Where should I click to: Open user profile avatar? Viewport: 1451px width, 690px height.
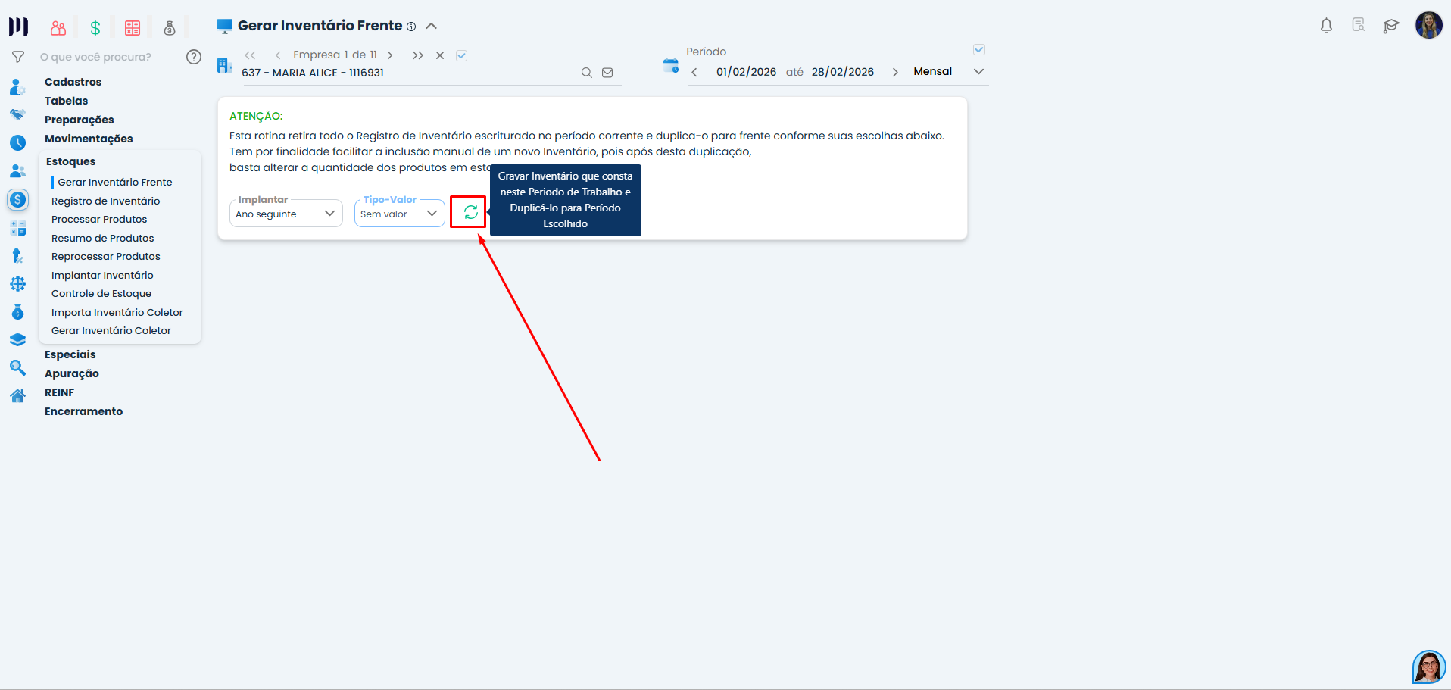(x=1429, y=25)
